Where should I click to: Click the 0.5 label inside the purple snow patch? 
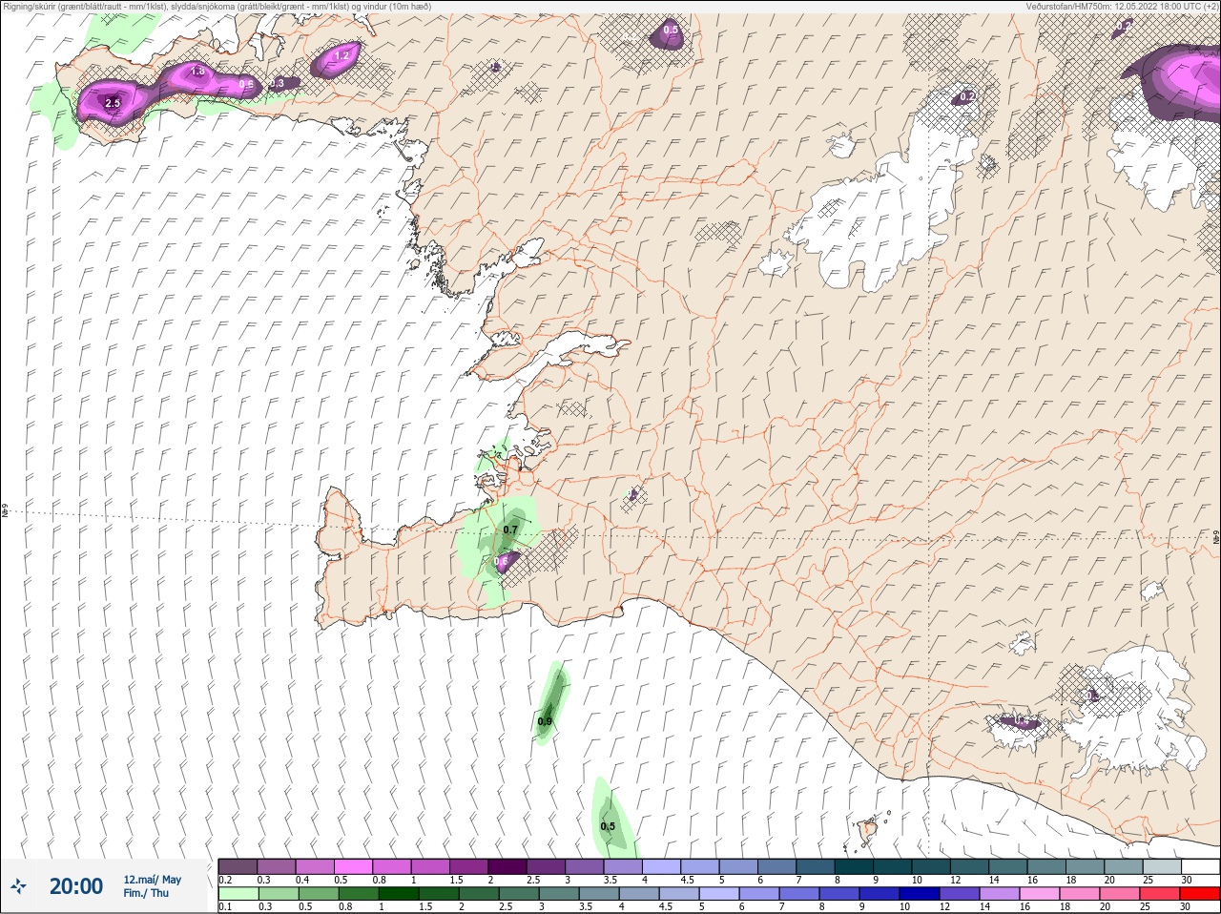click(x=671, y=31)
